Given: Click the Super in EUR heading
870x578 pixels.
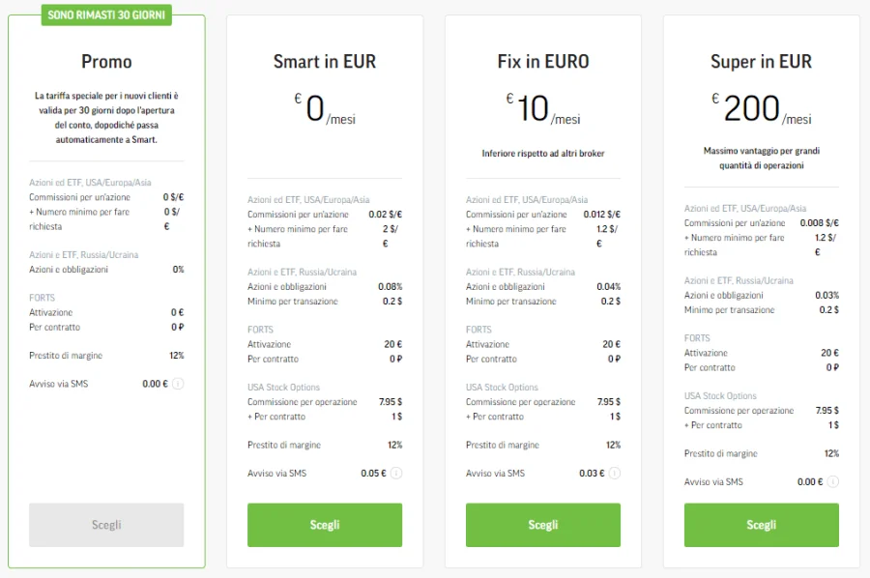Looking at the screenshot, I should tap(762, 62).
